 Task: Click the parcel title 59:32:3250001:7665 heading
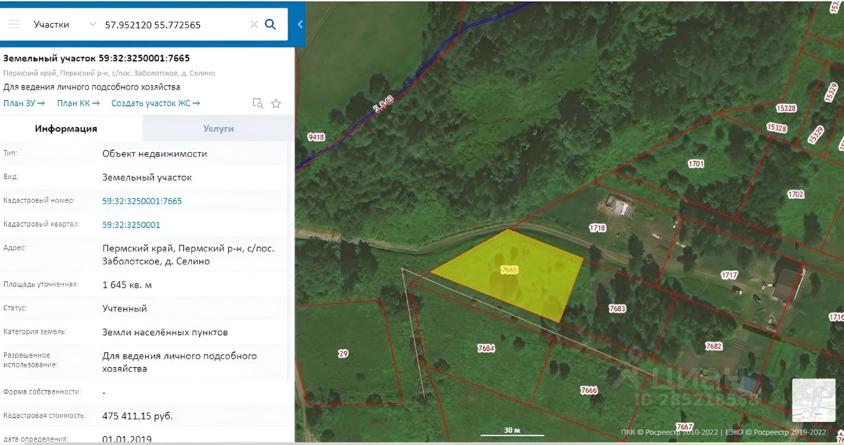(x=96, y=58)
